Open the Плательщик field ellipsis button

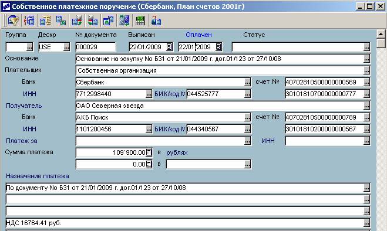click(367, 70)
